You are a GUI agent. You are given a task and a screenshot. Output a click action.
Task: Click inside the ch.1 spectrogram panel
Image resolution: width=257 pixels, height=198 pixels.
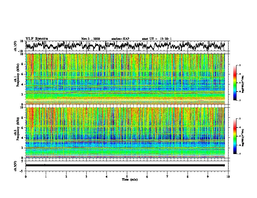coord(125,79)
